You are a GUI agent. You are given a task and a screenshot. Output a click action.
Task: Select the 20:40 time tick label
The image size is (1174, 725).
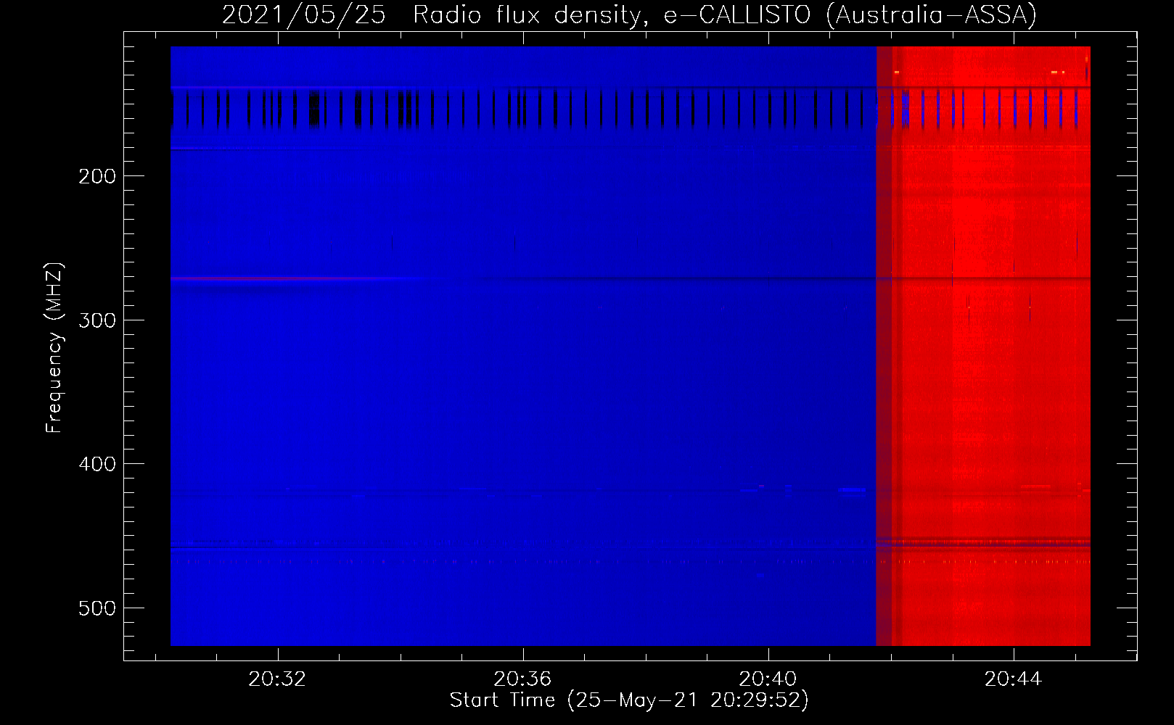coord(768,679)
